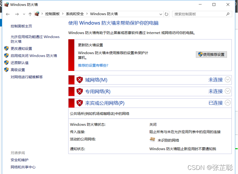Click the 未连接 status of 域网络

click(216, 80)
